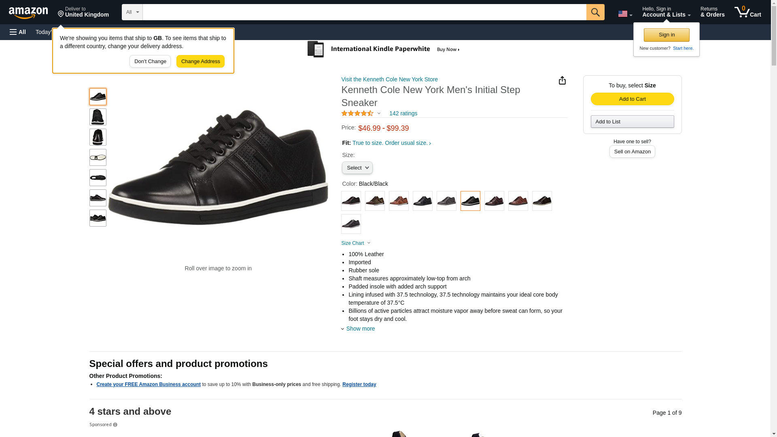Open the search category All dropdown
This screenshot has height=437, width=777.
[132, 12]
